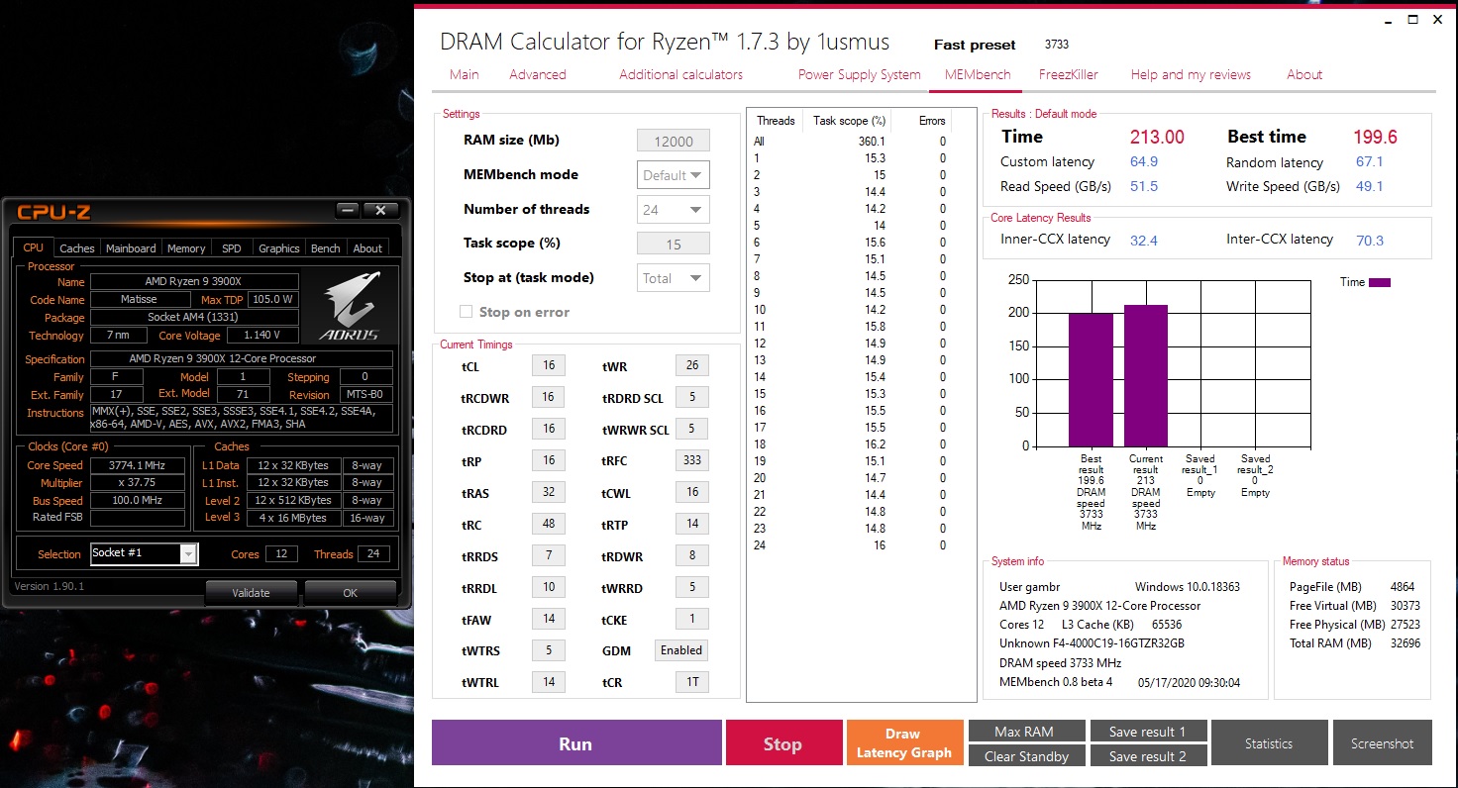Take a capture with Screenshot button

point(1382,743)
